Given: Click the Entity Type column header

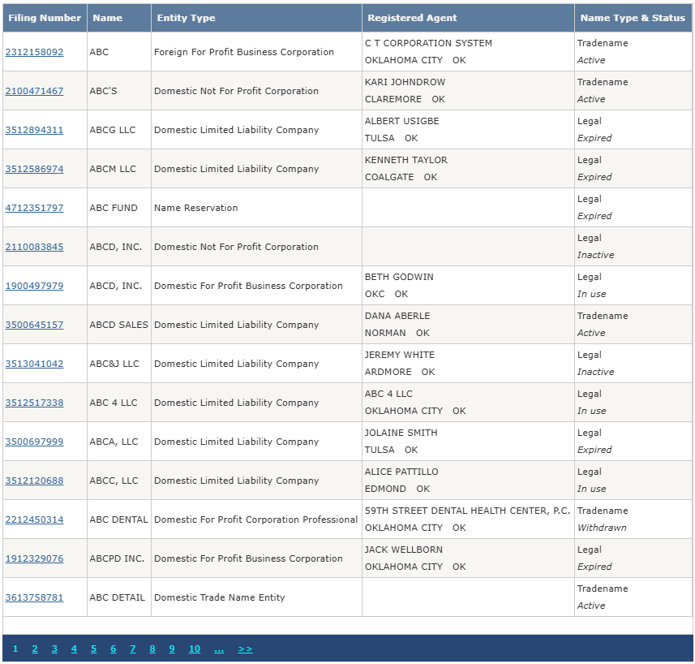Looking at the screenshot, I should 186,18.
